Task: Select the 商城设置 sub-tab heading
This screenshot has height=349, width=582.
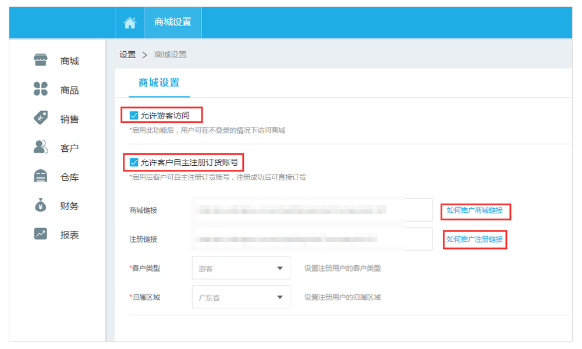Action: 159,83
